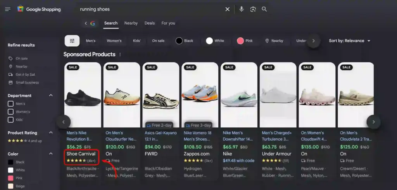
Task: Click the black Nike Revolution shoe image
Action: pos(83,98)
